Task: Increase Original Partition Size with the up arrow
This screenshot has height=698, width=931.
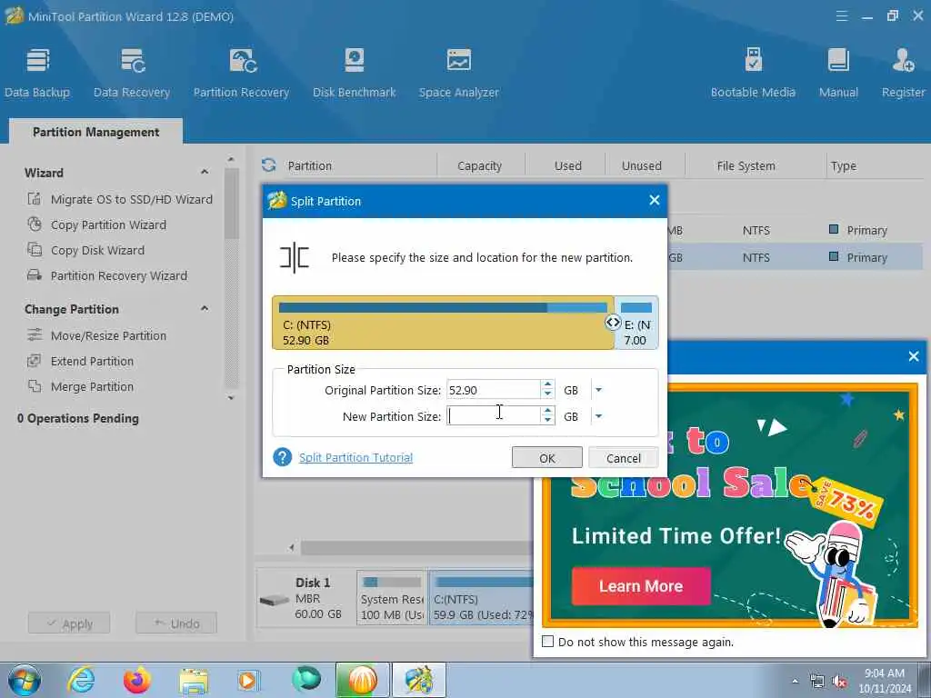Action: (547, 385)
